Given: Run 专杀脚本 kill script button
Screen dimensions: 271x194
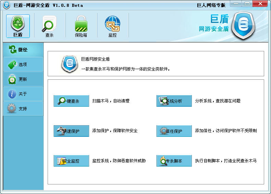Looking at the screenshot, I should [174, 161].
